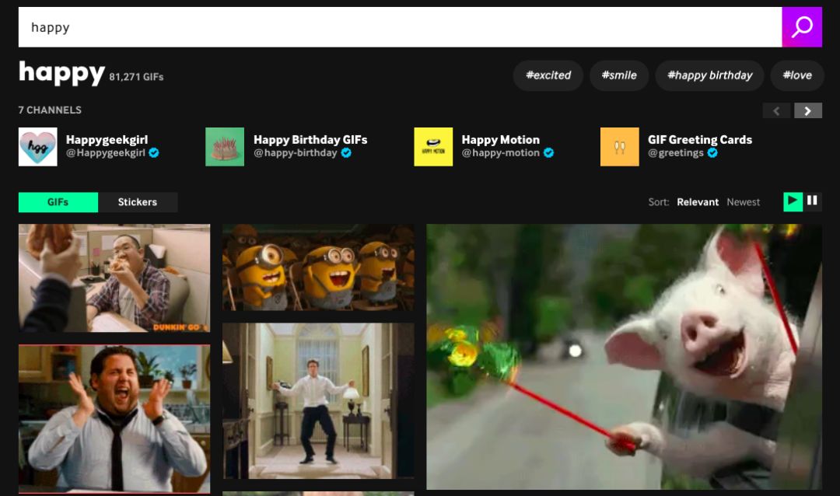This screenshot has width=840, height=496.
Task: Select the GIFs tab
Action: click(58, 202)
